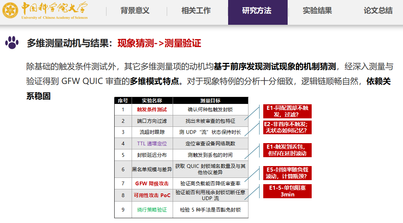This screenshot has height=223, width=403.
Task: Click the 黑名单规模与差异 cell
Action: (x=152, y=169)
